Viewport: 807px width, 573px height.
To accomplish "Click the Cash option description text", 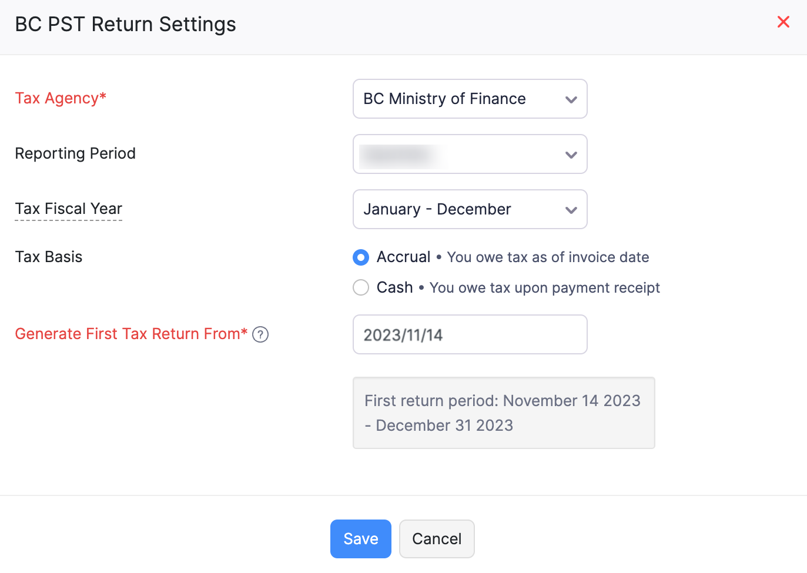I will point(544,288).
